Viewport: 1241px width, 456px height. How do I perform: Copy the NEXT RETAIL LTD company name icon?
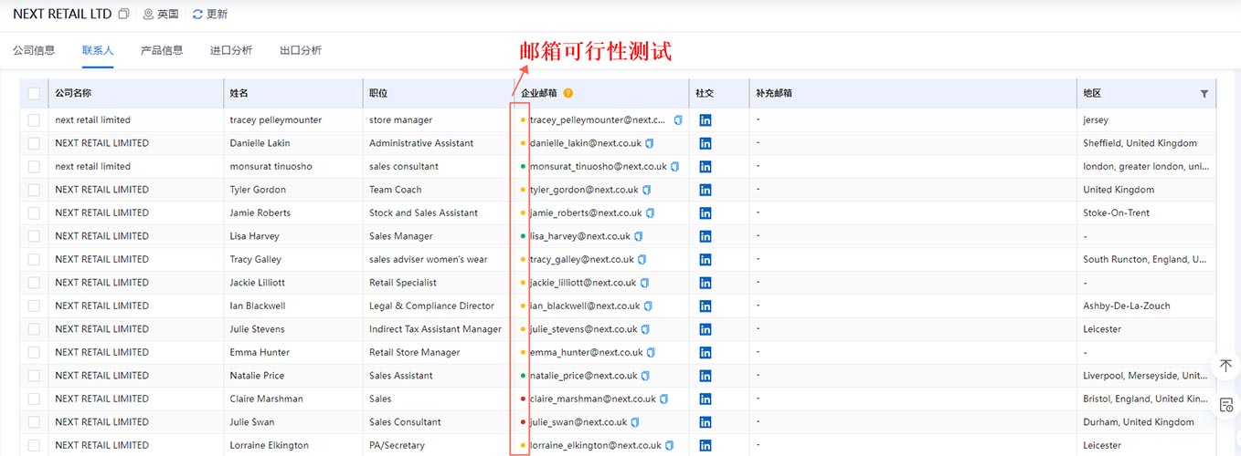pyautogui.click(x=124, y=14)
